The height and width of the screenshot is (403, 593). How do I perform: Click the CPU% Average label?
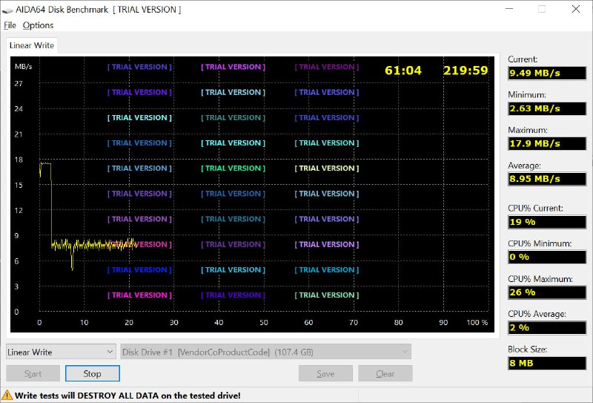tap(537, 314)
